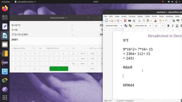Click the Cut scissors icon

[139, 21]
